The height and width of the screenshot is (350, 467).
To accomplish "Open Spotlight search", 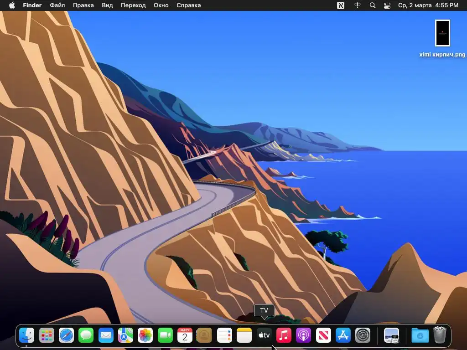I will coord(372,5).
